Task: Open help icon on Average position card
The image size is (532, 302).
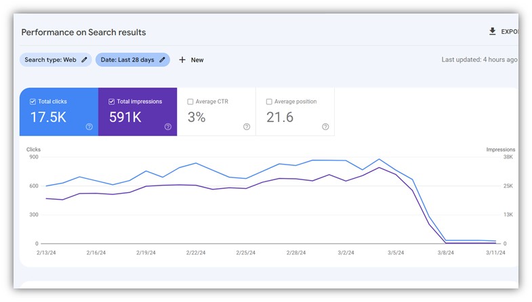Action: [x=325, y=127]
